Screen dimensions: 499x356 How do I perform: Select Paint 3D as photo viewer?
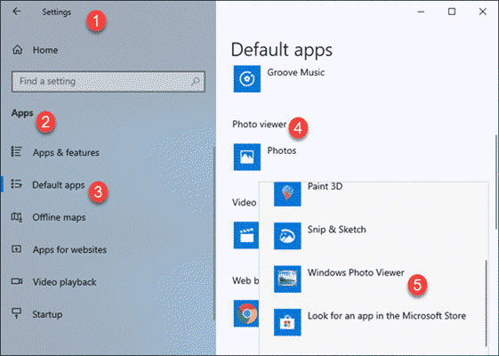[x=325, y=186]
